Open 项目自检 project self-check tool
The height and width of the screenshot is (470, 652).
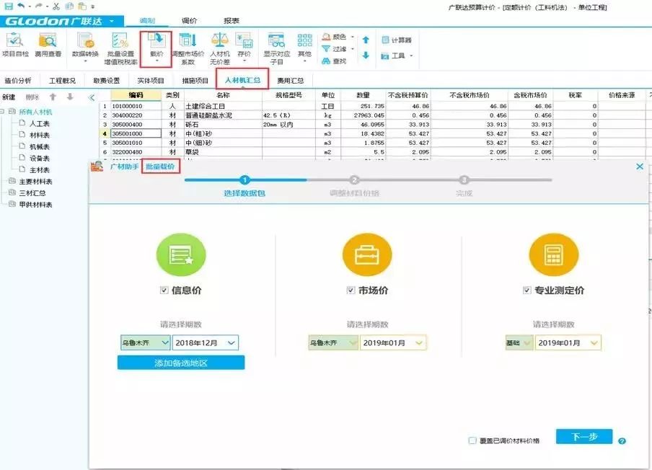coord(15,45)
